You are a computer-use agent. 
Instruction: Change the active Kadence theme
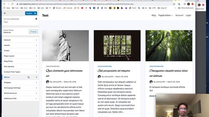(x=33, y=32)
